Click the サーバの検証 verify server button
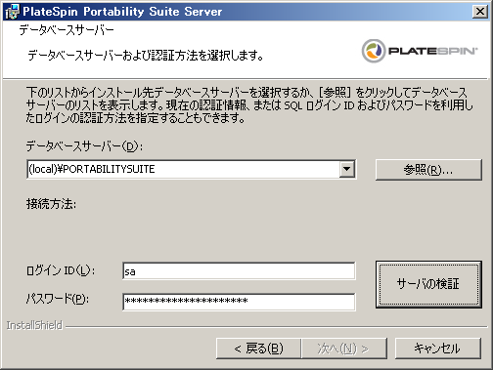493x370 pixels. [428, 284]
